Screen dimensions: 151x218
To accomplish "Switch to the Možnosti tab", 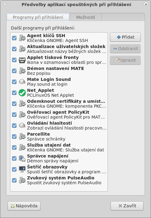I will (86, 17).
